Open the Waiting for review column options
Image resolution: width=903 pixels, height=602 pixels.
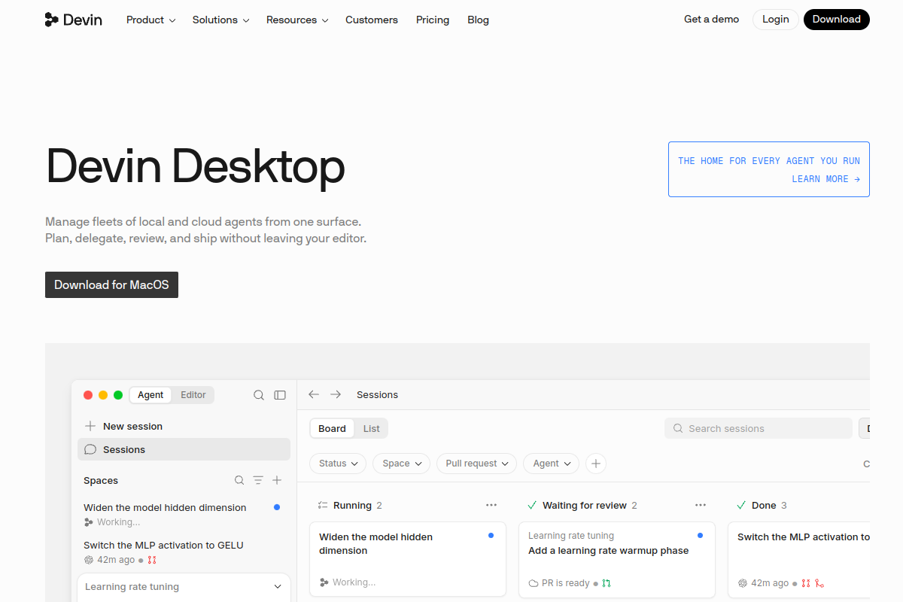point(701,505)
